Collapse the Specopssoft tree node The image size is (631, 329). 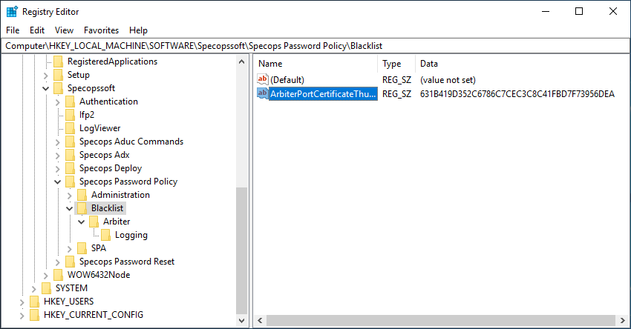[45, 88]
